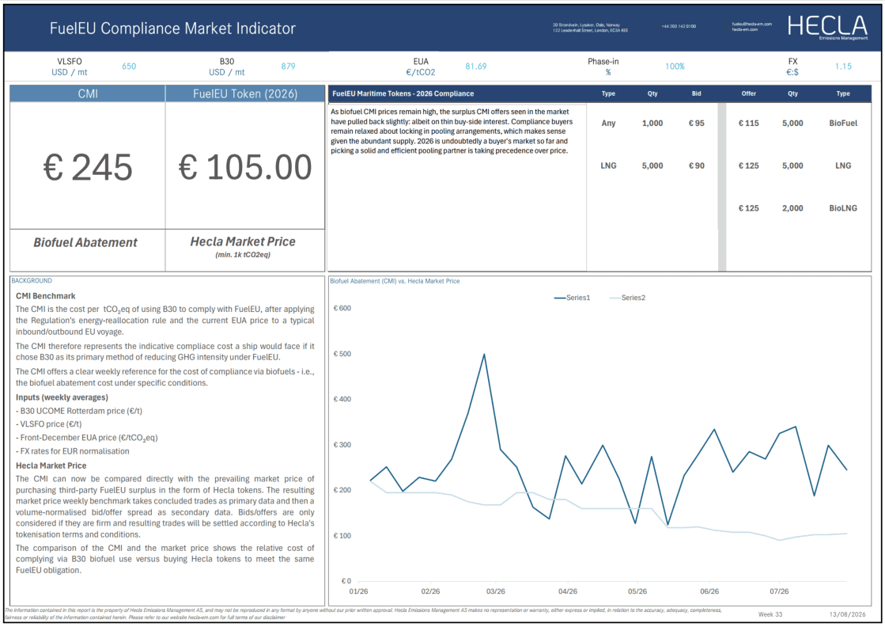Viewport: 885px width, 627px height.
Task: Click the Any bid type cell
Action: coord(608,123)
